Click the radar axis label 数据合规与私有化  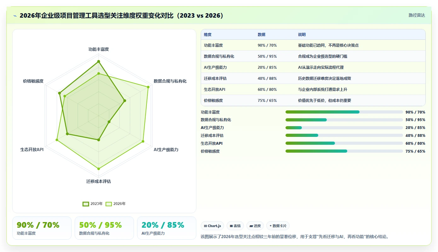coord(170,81)
